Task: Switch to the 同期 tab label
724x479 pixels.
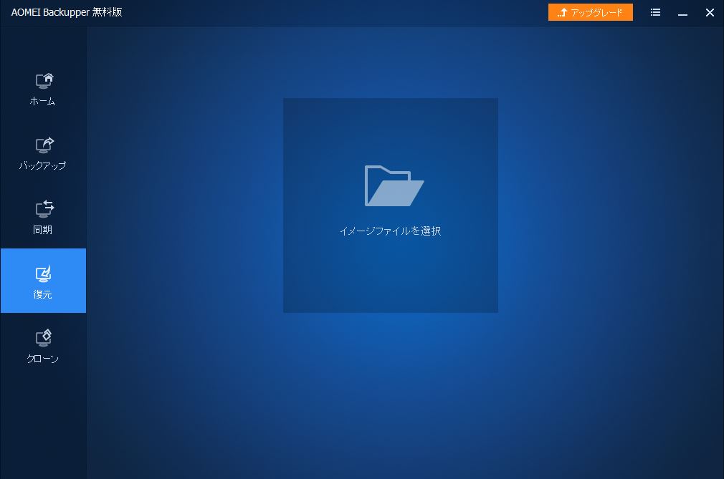Action: tap(42, 231)
